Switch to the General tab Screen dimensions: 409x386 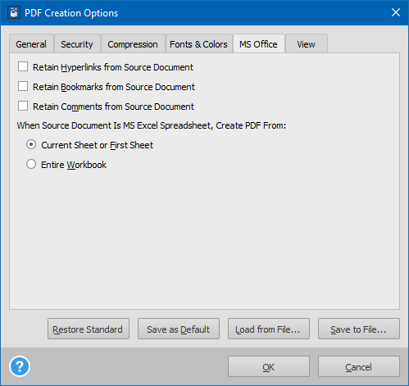tap(31, 43)
